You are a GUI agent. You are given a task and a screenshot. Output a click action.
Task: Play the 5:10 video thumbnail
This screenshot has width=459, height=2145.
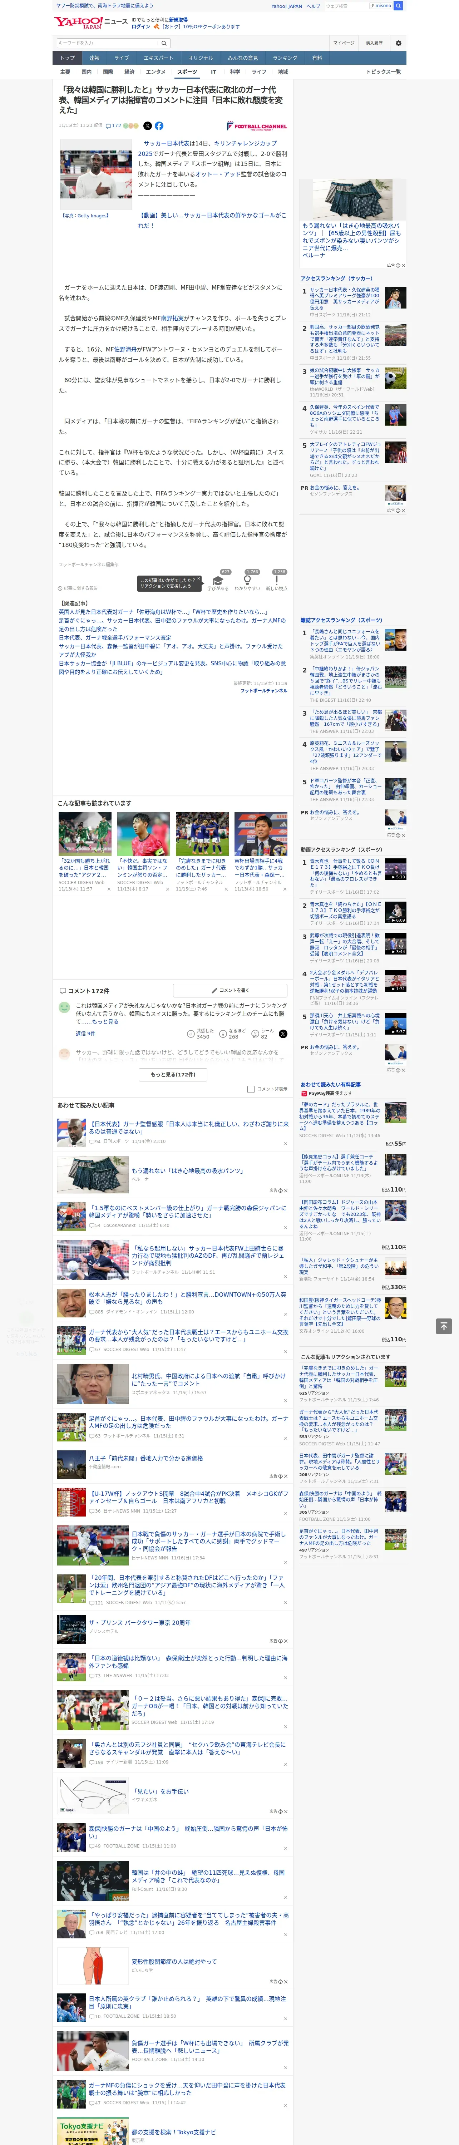coord(396,870)
